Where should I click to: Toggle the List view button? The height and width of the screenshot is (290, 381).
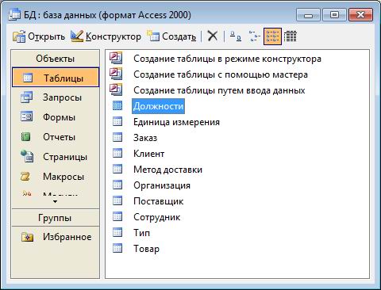(x=272, y=36)
